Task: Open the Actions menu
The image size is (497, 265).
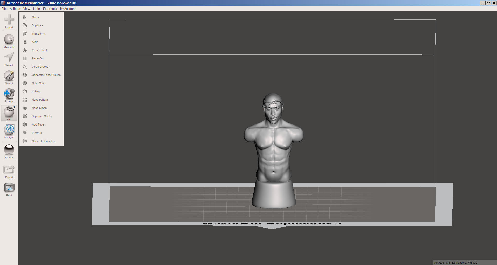Action: [x=15, y=9]
